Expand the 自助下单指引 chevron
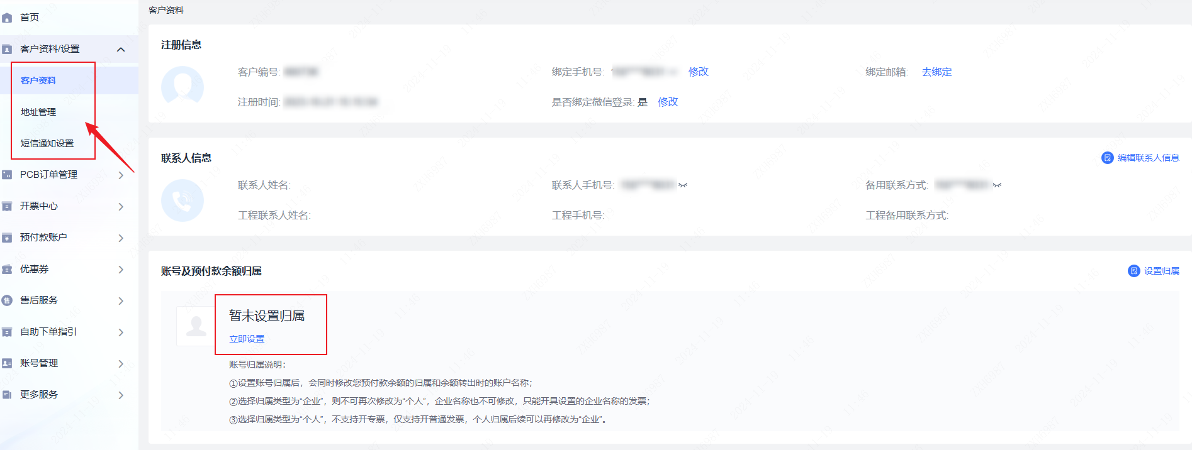The image size is (1192, 450). (x=121, y=332)
